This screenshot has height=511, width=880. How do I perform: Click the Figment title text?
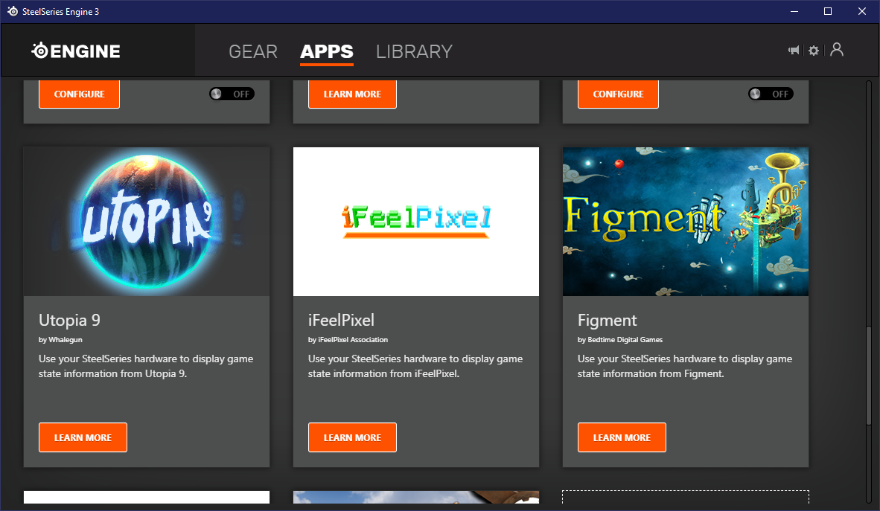point(608,321)
